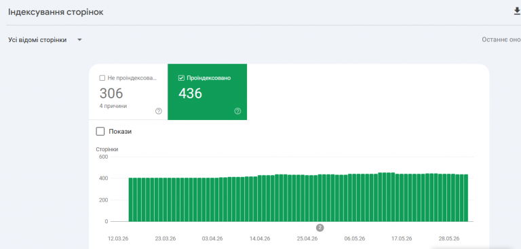Click the 06.05.26 axis date
Screen dimensions: 521x249
pyautogui.click(x=355, y=239)
